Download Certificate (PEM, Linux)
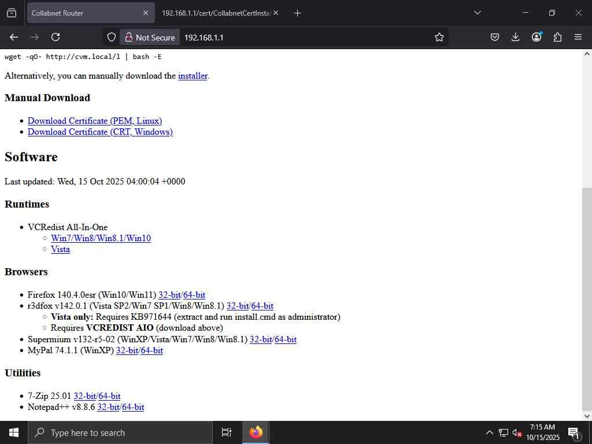 point(95,121)
